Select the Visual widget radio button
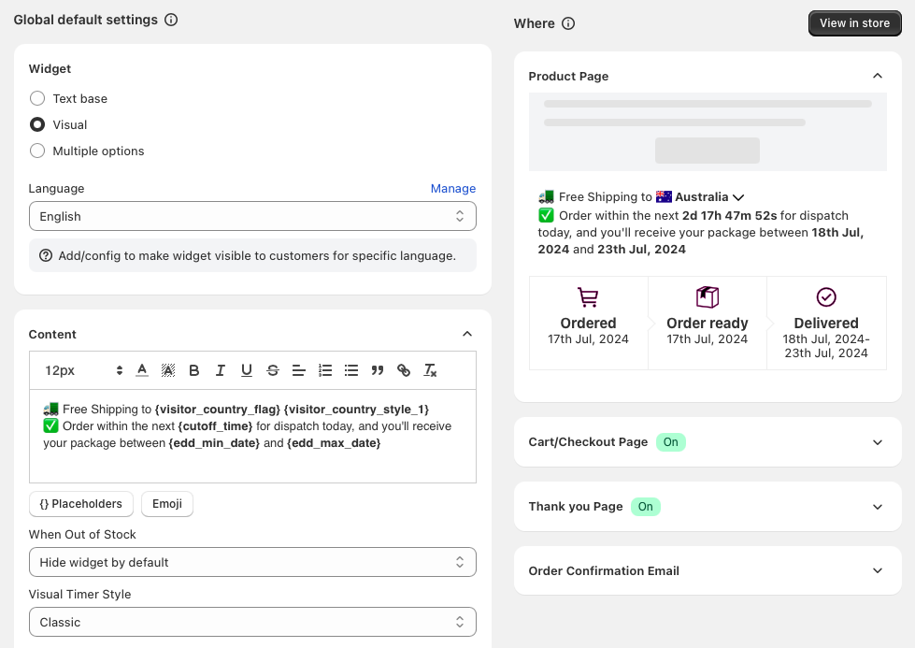The height and width of the screenshot is (648, 915). (x=37, y=124)
